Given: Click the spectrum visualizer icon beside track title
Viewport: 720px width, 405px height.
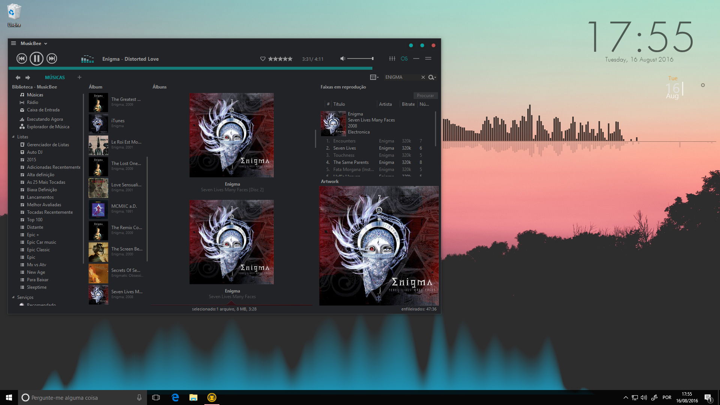Looking at the screenshot, I should pos(87,59).
